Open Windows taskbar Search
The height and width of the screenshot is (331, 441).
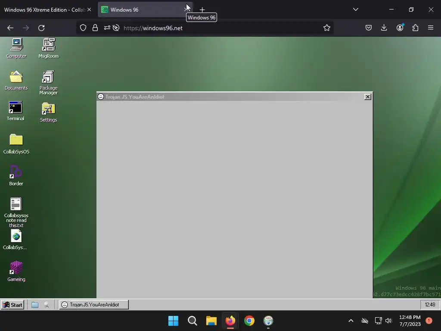pos(193,321)
